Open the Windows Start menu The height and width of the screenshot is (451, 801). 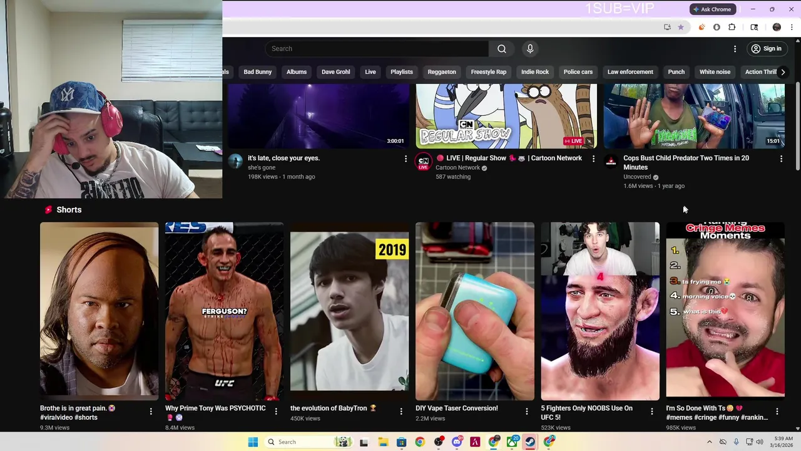pyautogui.click(x=253, y=442)
